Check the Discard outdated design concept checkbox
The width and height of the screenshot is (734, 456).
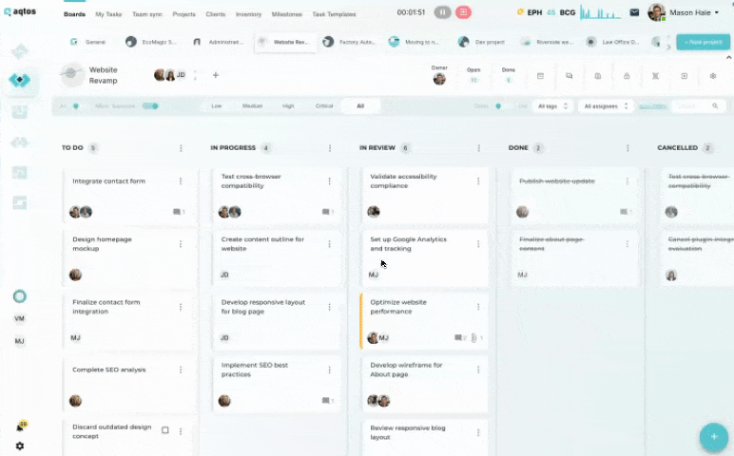[x=164, y=429]
